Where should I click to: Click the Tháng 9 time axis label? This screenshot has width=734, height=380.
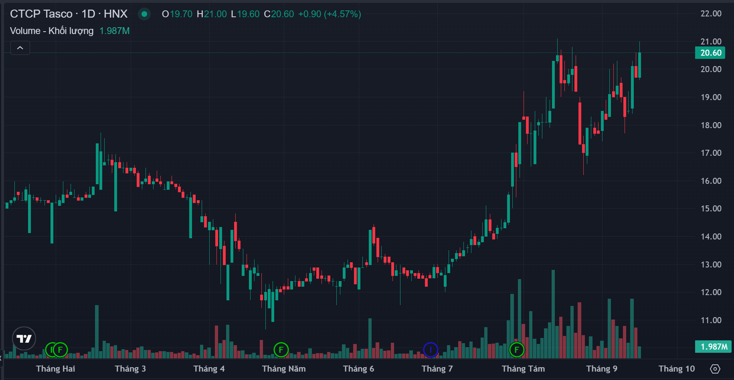pos(602,369)
